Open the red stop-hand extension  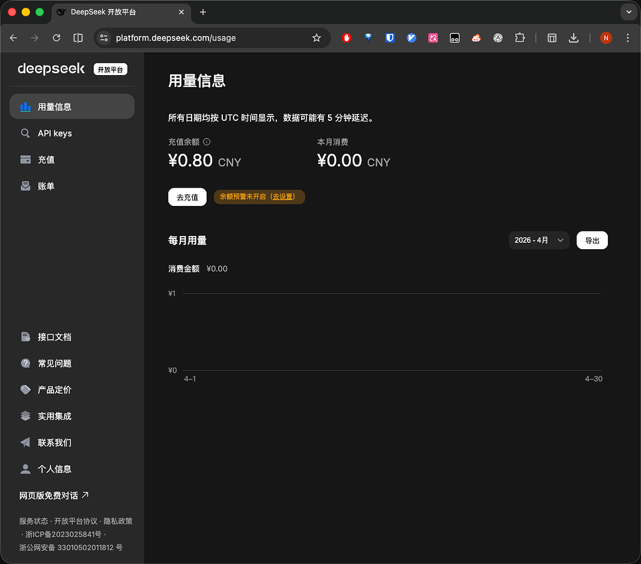[347, 38]
